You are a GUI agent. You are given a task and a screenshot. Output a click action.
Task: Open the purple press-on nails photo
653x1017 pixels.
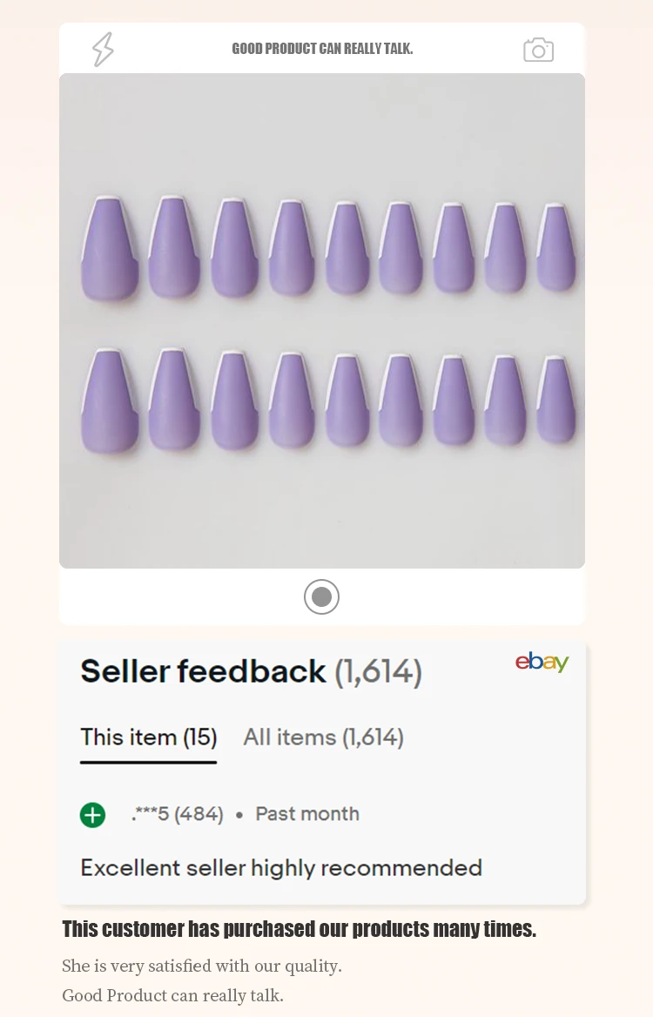(322, 320)
